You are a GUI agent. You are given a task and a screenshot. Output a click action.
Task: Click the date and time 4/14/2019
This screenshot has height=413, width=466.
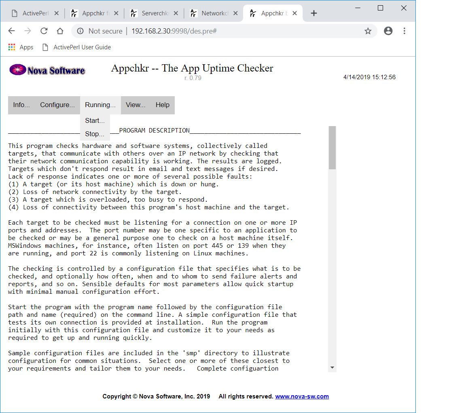[x=369, y=77]
